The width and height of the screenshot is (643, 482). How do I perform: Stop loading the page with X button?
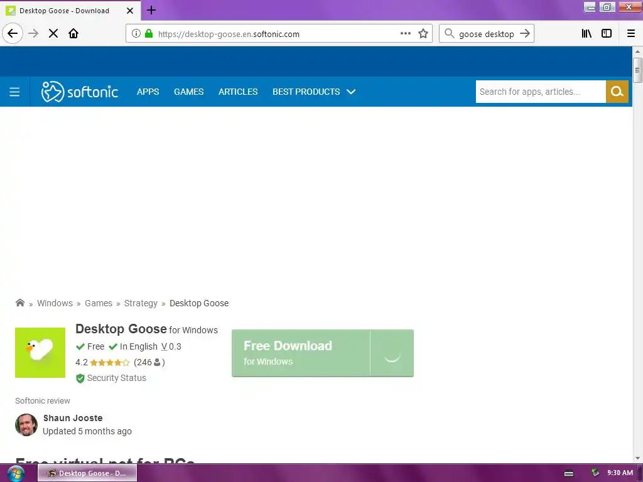53,33
